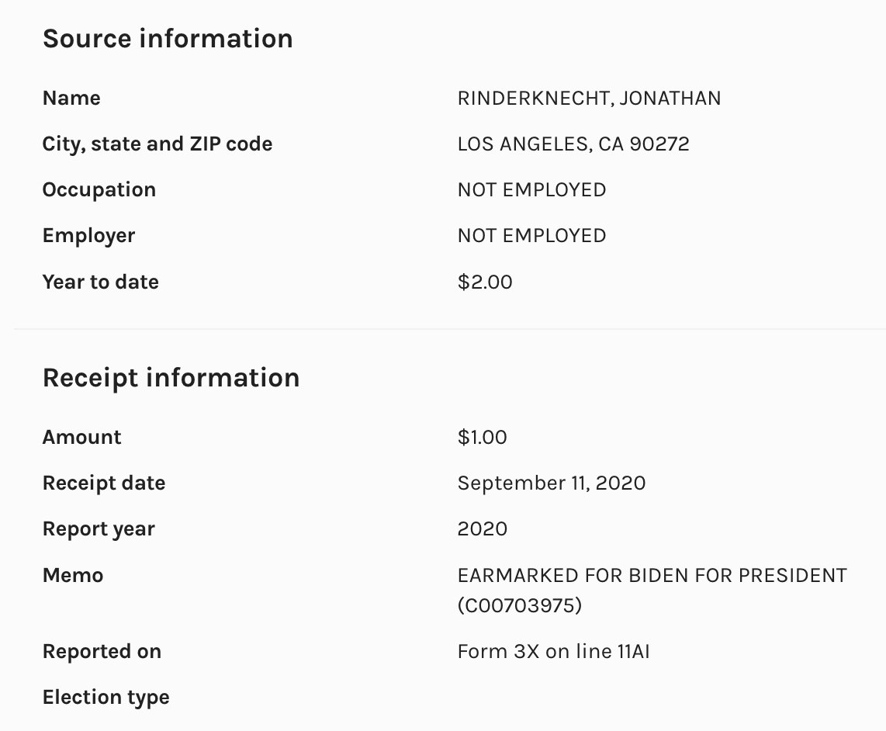Select the date September 11, 2020
The width and height of the screenshot is (886, 731).
point(551,483)
